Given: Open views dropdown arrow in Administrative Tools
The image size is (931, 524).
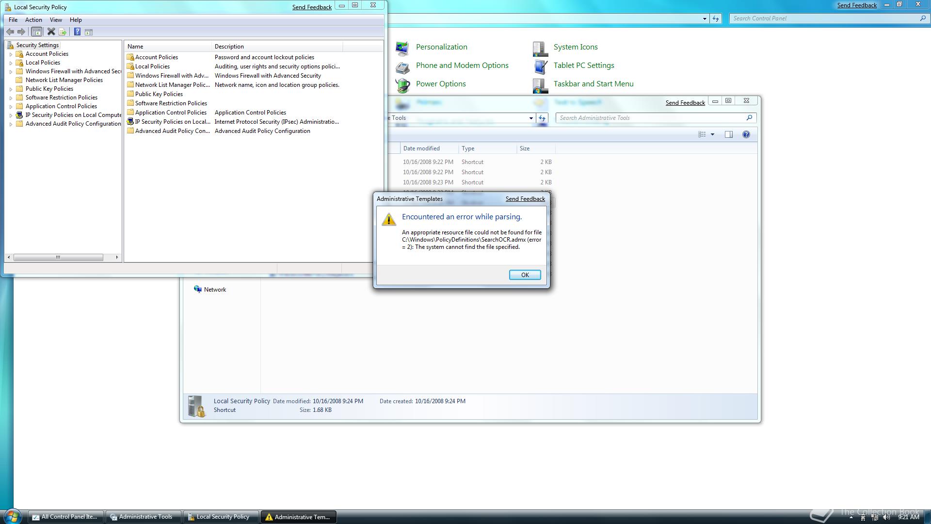Looking at the screenshot, I should tap(712, 134).
